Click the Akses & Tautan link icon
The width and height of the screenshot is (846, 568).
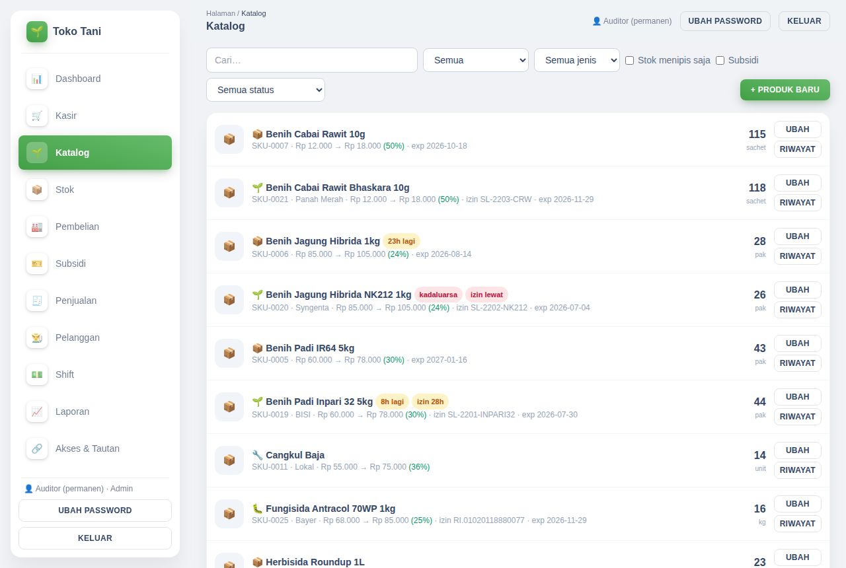click(37, 448)
